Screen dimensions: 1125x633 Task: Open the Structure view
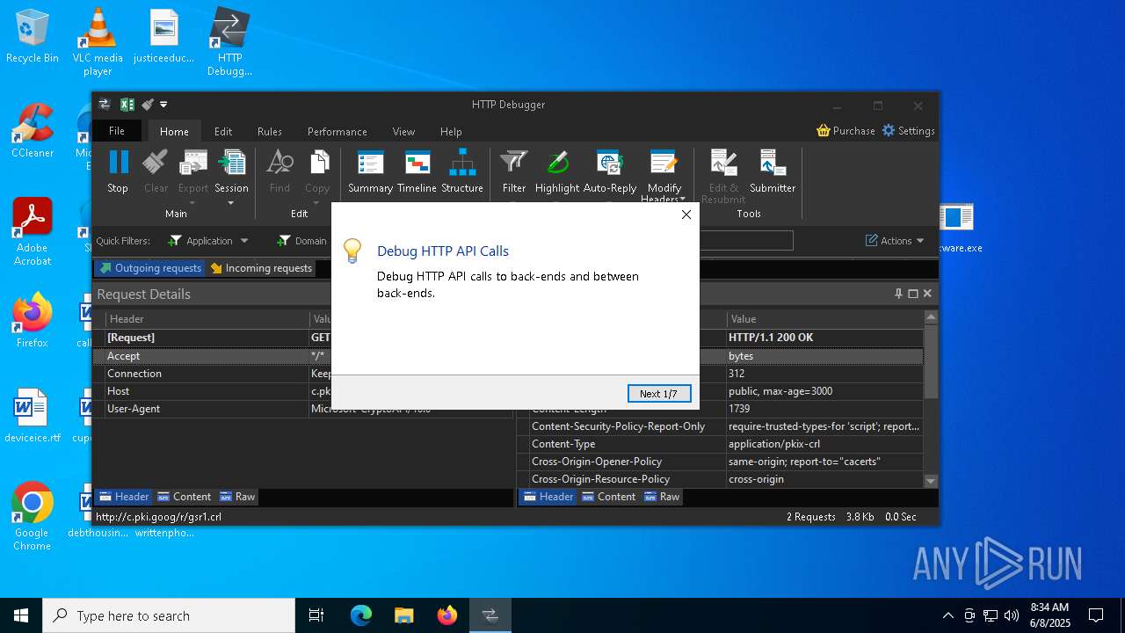[462, 171]
